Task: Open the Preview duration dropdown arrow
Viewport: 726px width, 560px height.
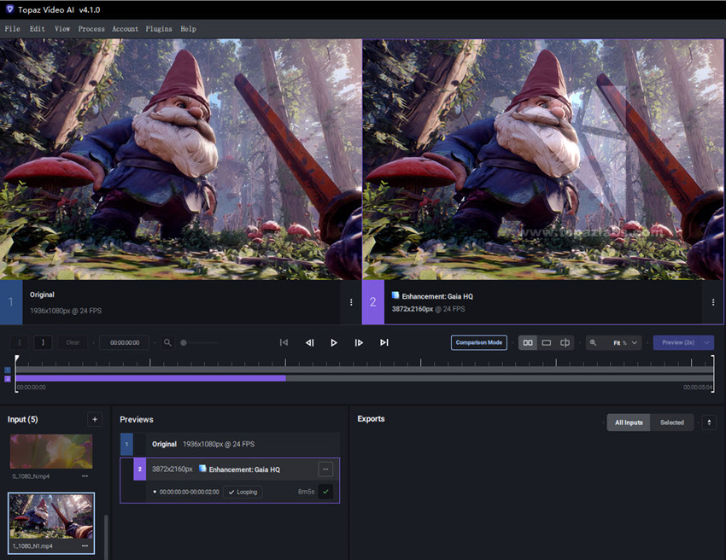Action: pos(707,342)
